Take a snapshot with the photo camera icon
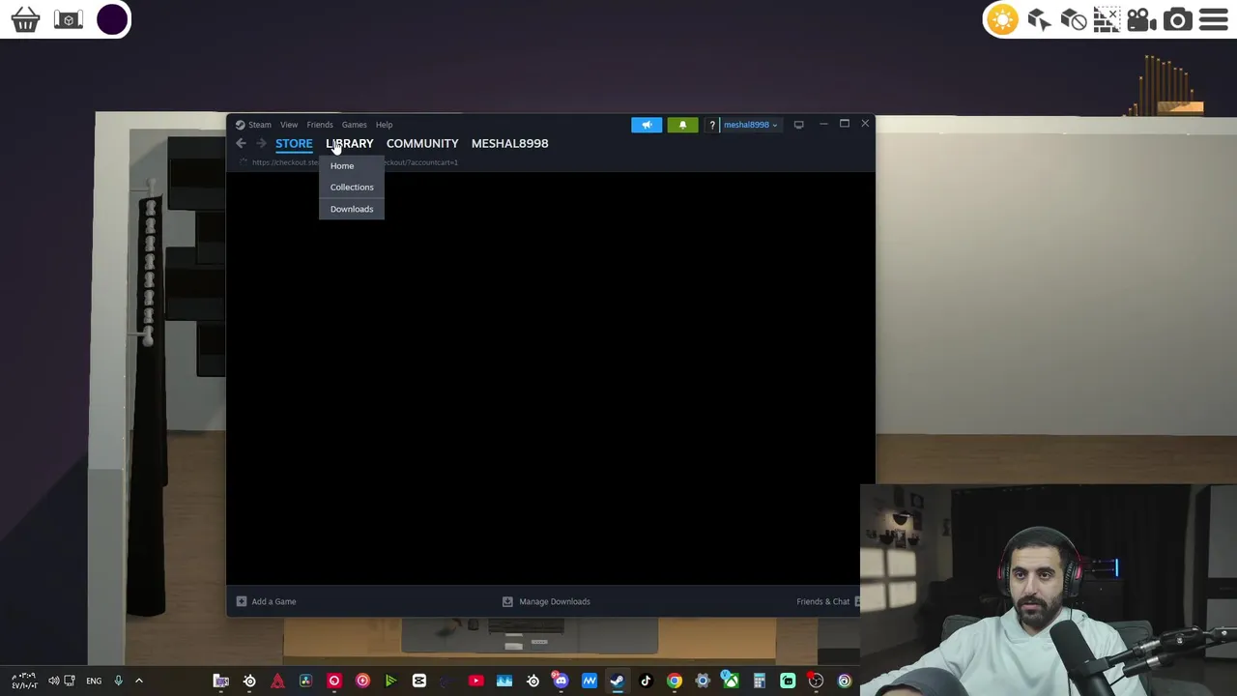This screenshot has height=696, width=1237. tap(1177, 19)
